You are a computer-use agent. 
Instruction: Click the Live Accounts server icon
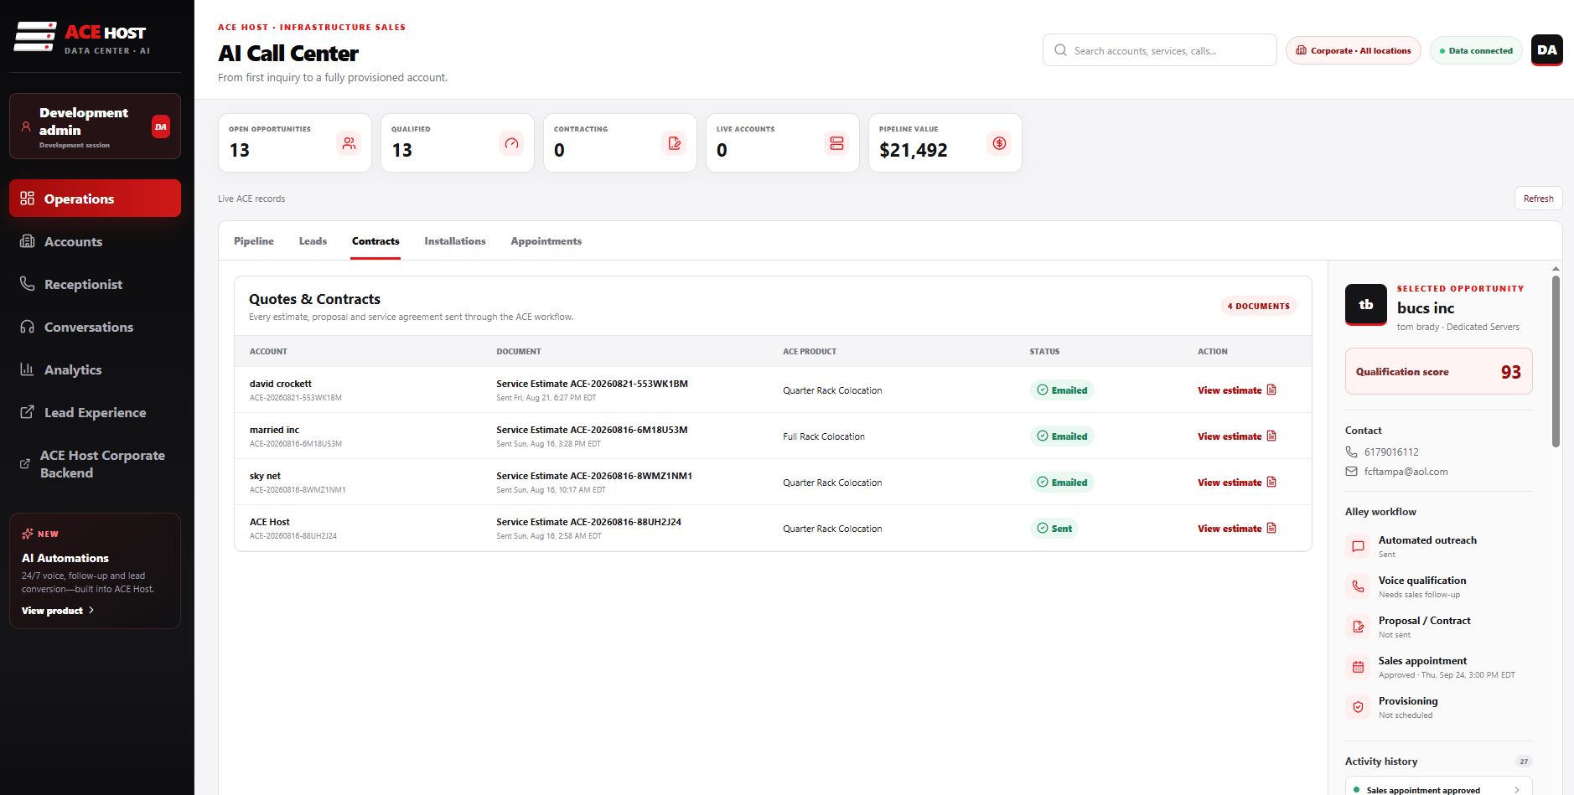(836, 143)
